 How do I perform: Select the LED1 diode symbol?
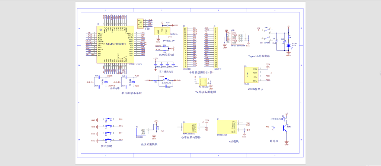288,46
